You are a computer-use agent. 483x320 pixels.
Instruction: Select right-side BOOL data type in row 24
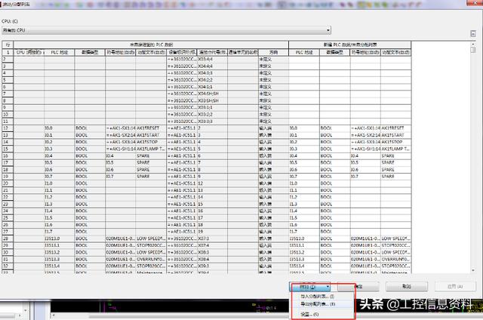tap(334, 211)
